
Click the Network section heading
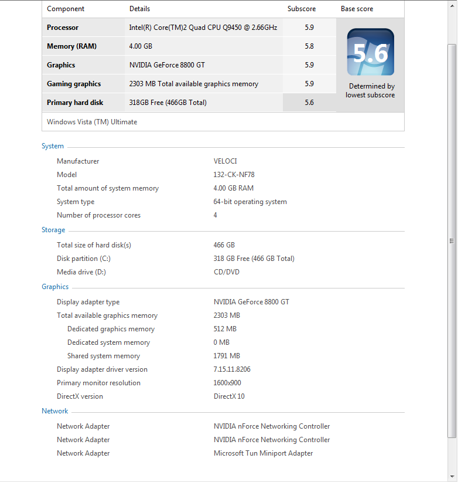click(54, 411)
